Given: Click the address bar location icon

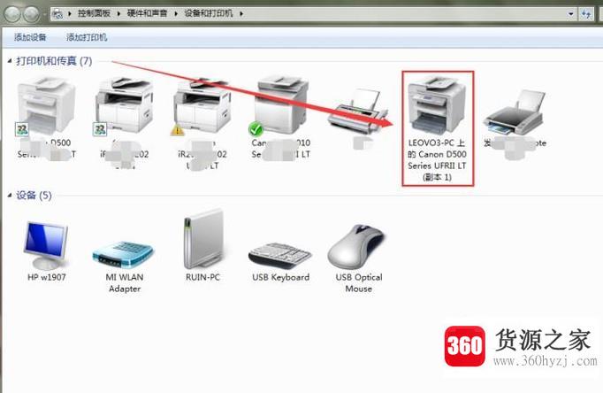Looking at the screenshot, I should [57, 14].
